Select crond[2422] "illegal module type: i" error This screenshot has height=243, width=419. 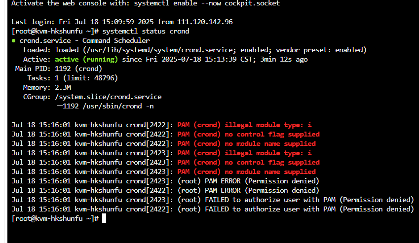(x=244, y=125)
